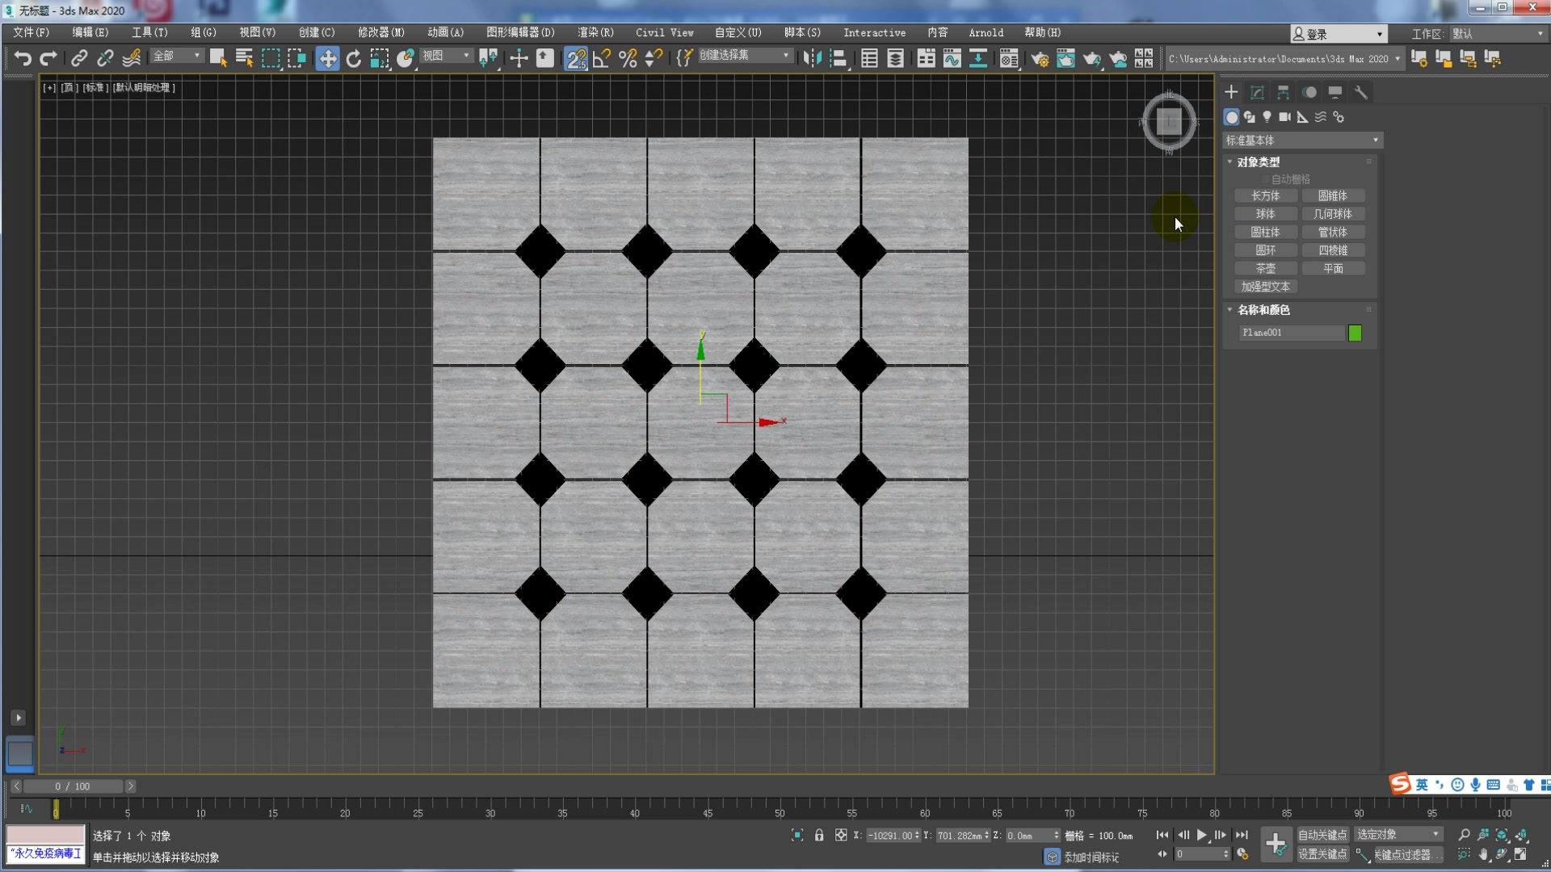Open the 选定对象 key filter dropdown
Viewport: 1551px width, 872px height.
(1399, 835)
